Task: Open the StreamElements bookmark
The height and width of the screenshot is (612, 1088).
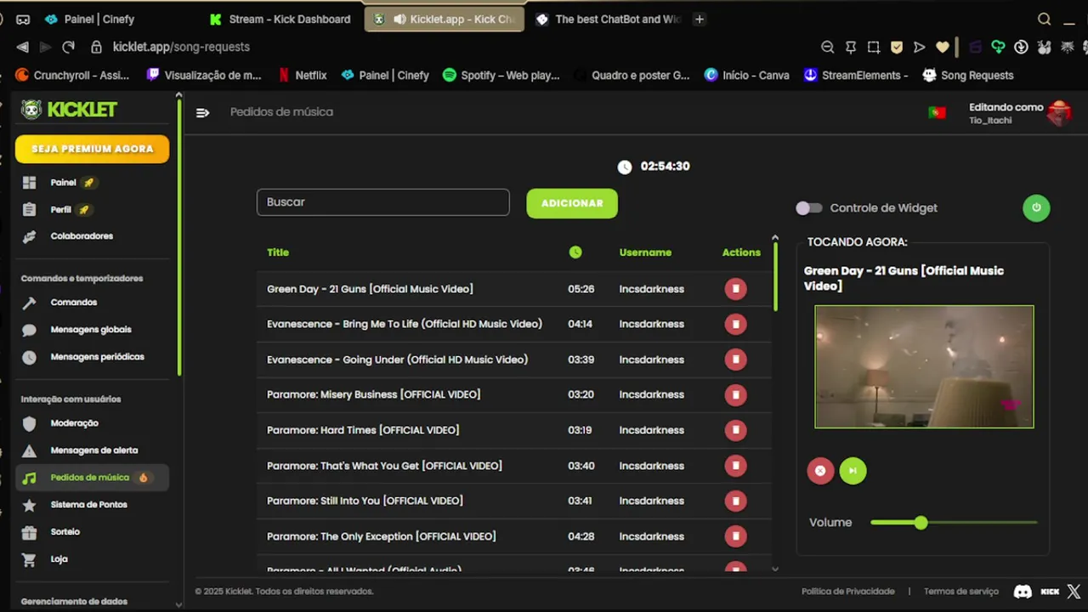Action: (x=856, y=75)
